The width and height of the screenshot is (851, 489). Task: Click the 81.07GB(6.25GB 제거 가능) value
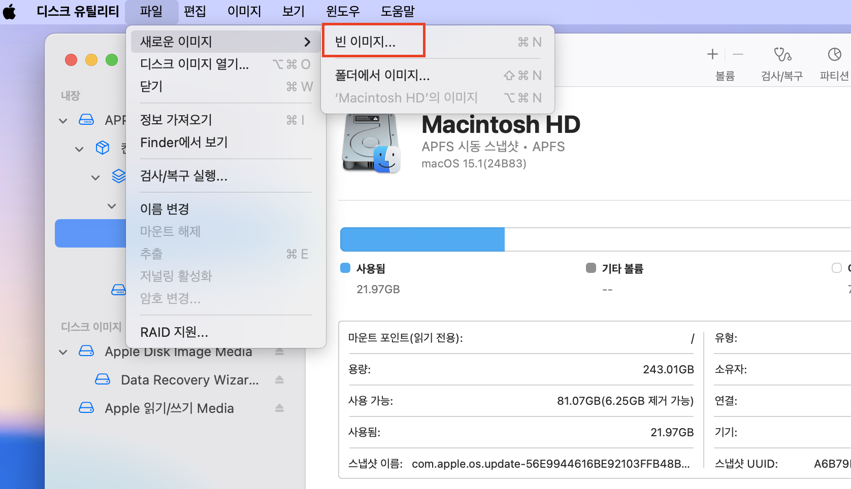[x=625, y=401]
